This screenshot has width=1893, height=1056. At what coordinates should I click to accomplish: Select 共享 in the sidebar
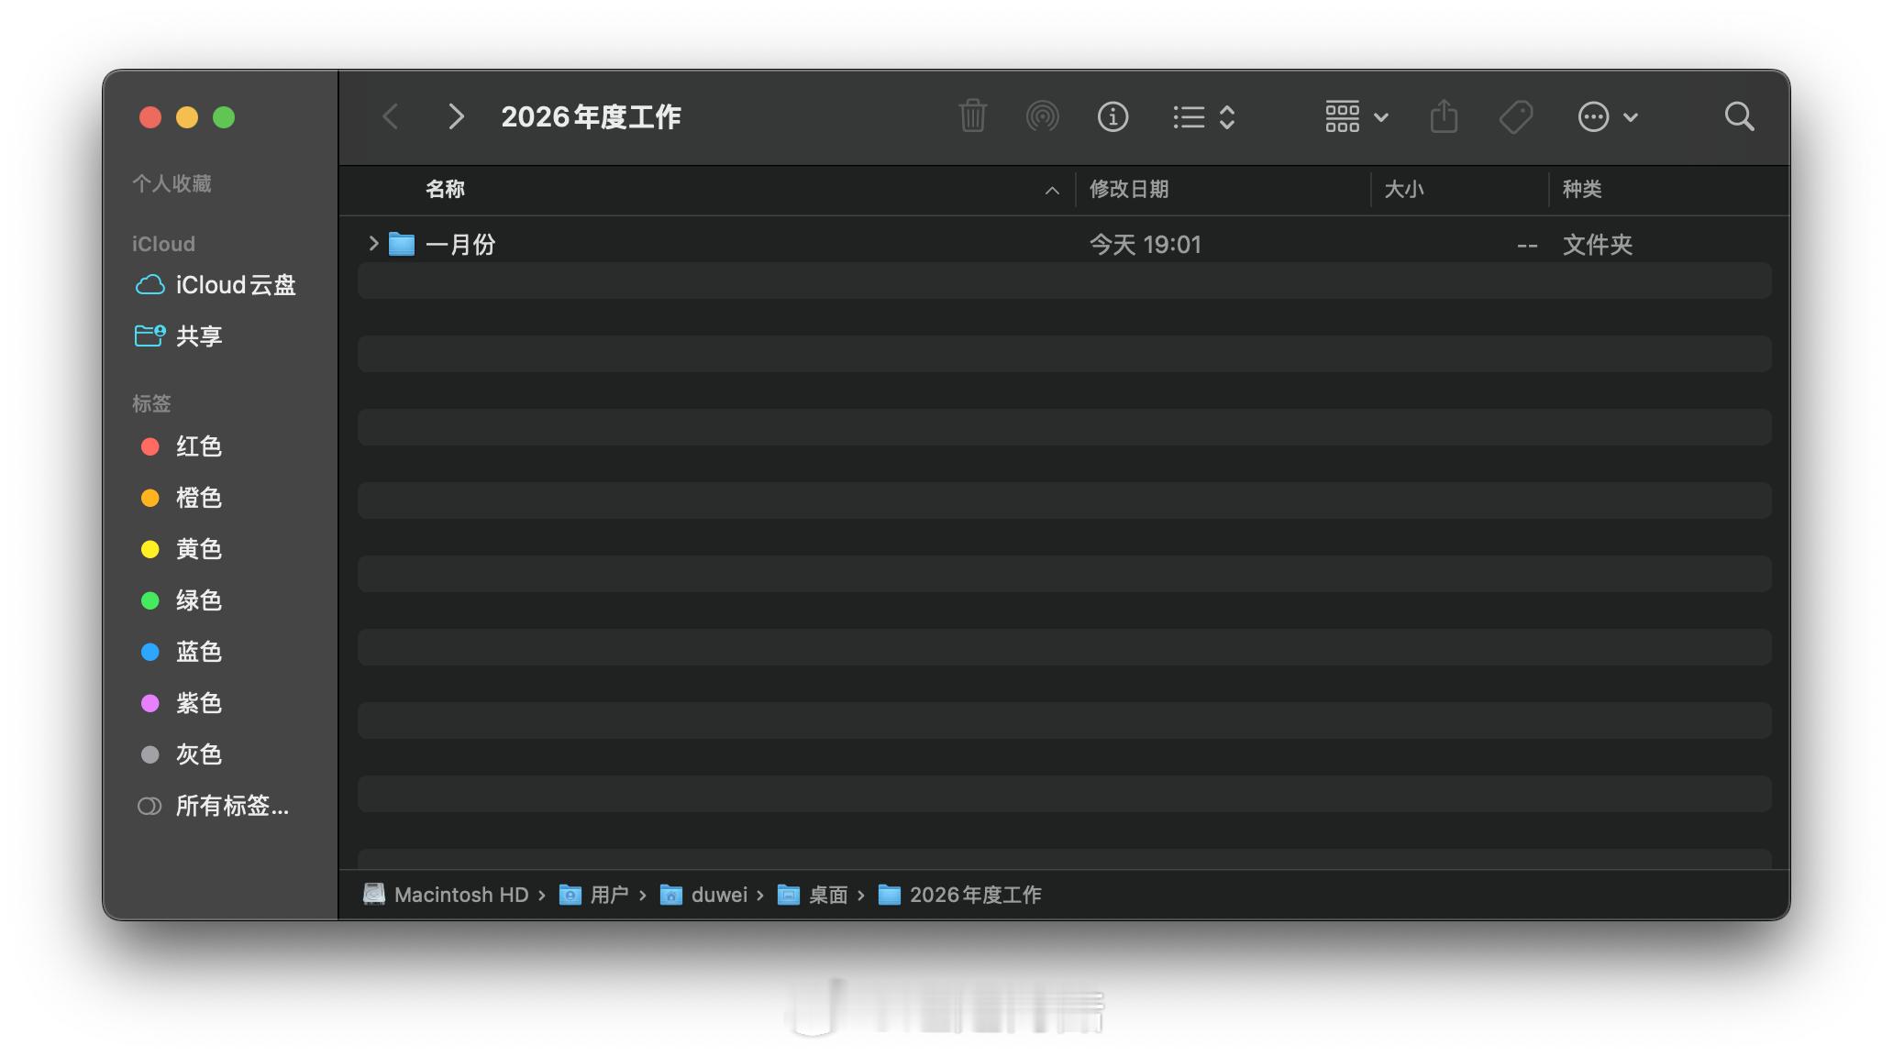(x=198, y=336)
